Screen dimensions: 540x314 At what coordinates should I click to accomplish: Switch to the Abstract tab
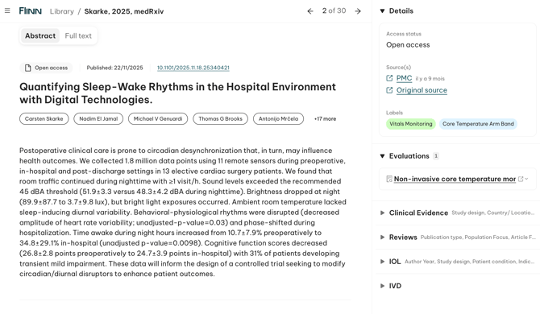point(40,35)
